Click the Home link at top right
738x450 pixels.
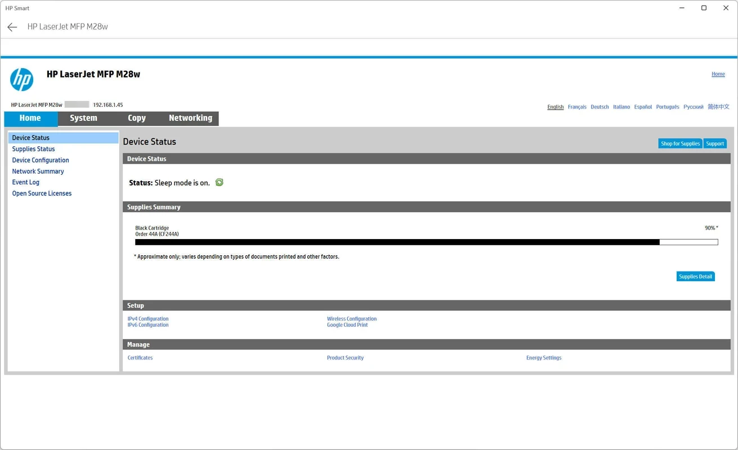pos(718,74)
